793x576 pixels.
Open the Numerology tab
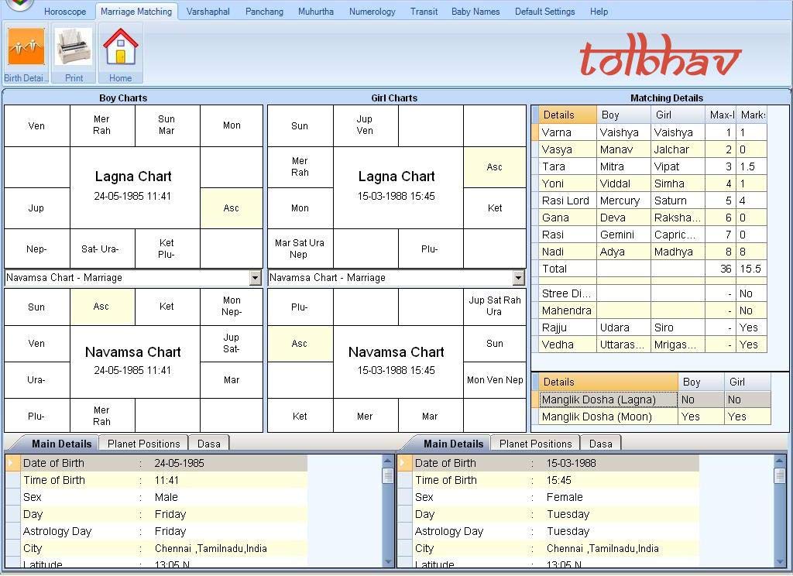pyautogui.click(x=372, y=12)
